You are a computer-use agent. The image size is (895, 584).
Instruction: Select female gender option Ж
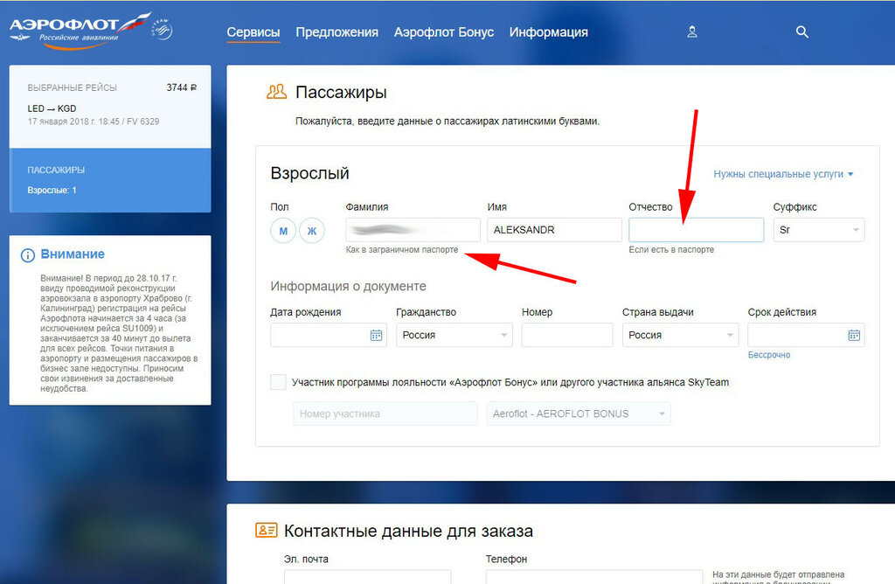[311, 231]
